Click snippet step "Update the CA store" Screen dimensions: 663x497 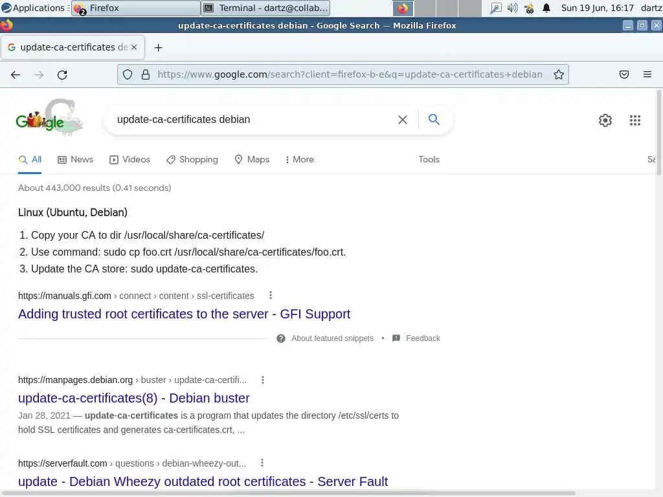pos(144,269)
